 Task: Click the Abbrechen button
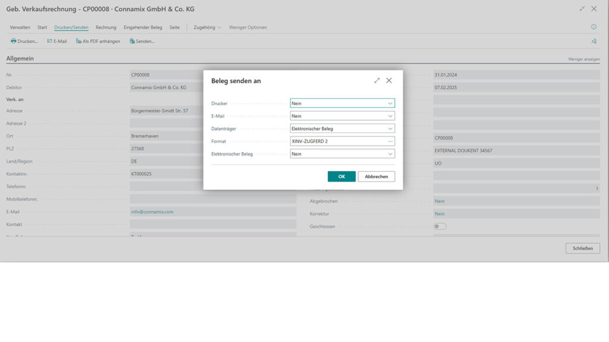[x=376, y=176]
